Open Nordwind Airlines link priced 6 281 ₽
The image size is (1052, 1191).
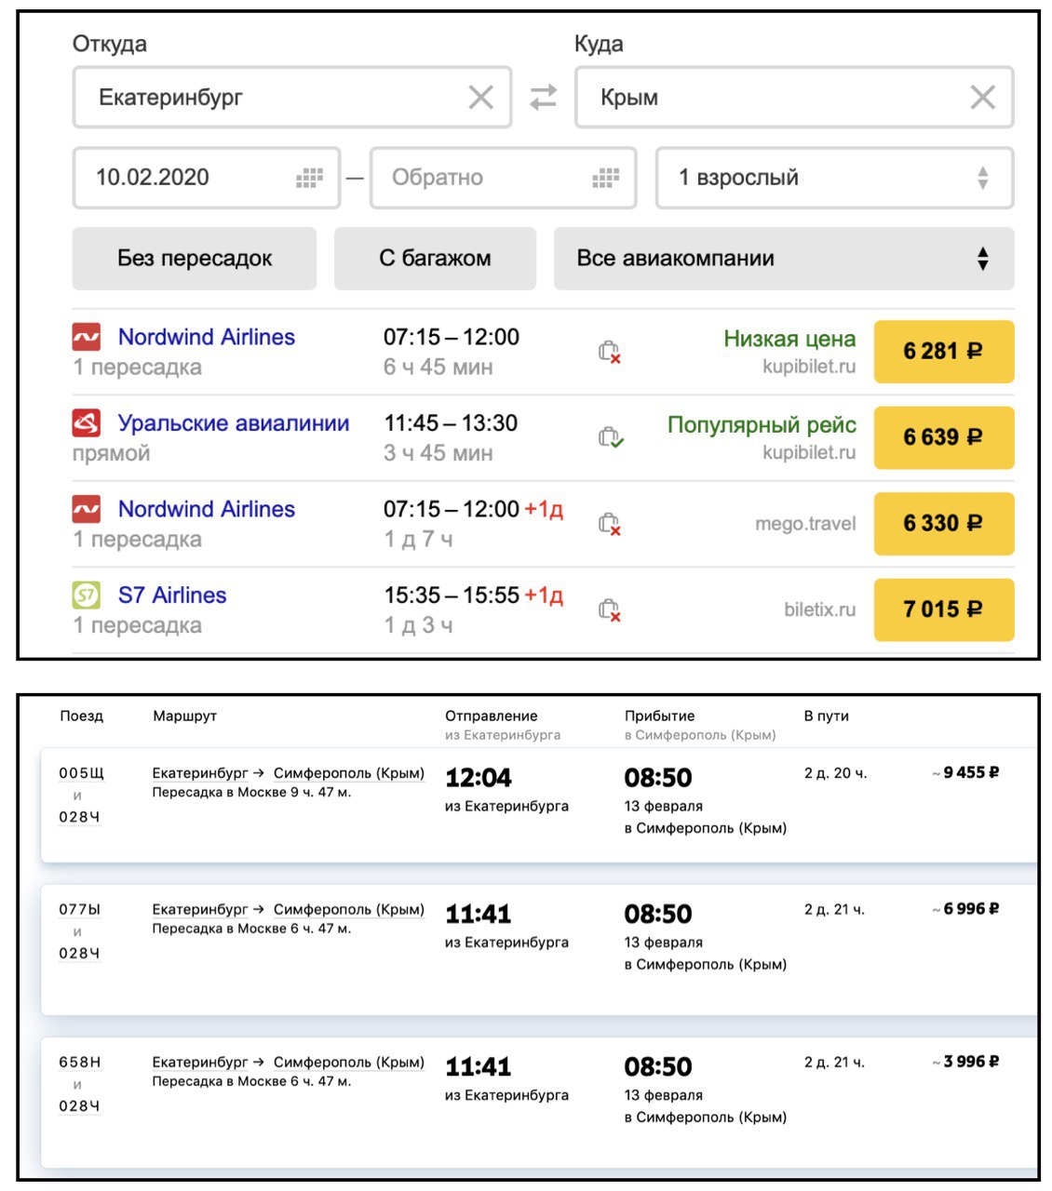point(207,337)
